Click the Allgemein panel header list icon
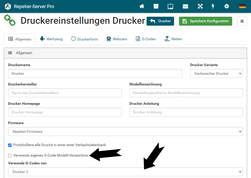 point(10,53)
